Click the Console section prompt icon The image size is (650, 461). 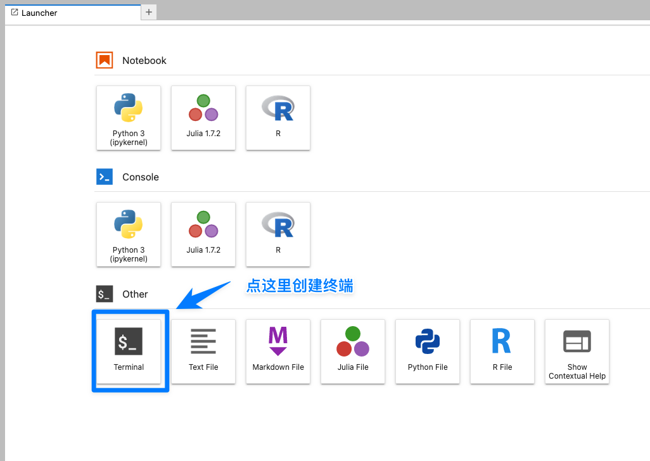[105, 177]
